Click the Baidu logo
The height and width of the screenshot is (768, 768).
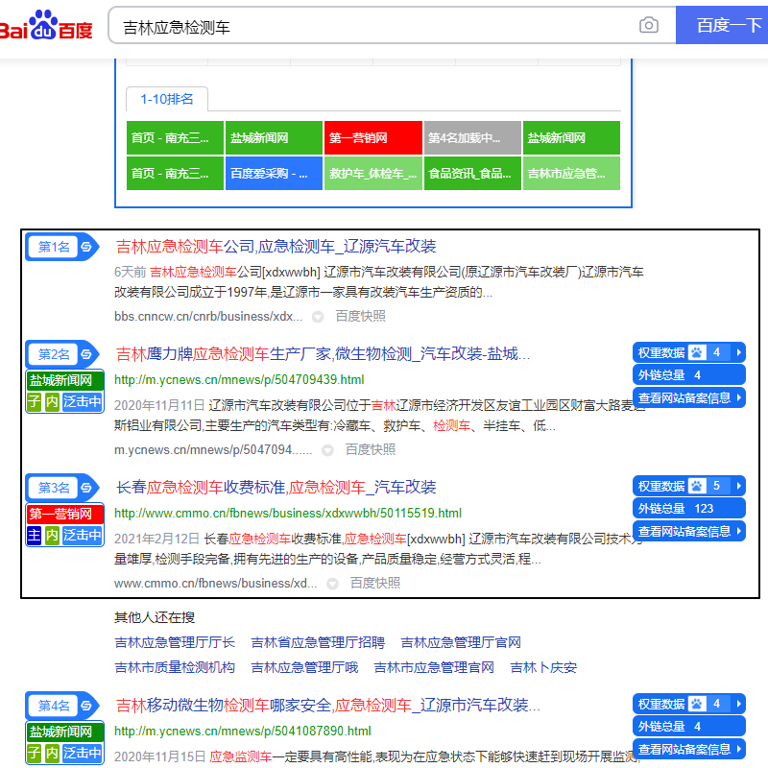[46, 26]
